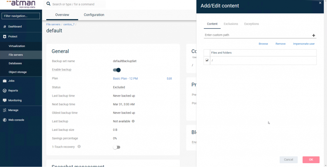The width and height of the screenshot is (327, 167).
Task: Uncheck the root folder checkbox
Action: tap(207, 60)
